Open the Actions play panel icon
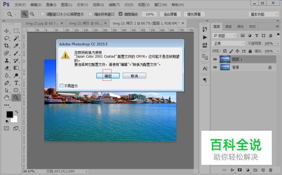Viewport: 282px width, 175px height. (205, 37)
